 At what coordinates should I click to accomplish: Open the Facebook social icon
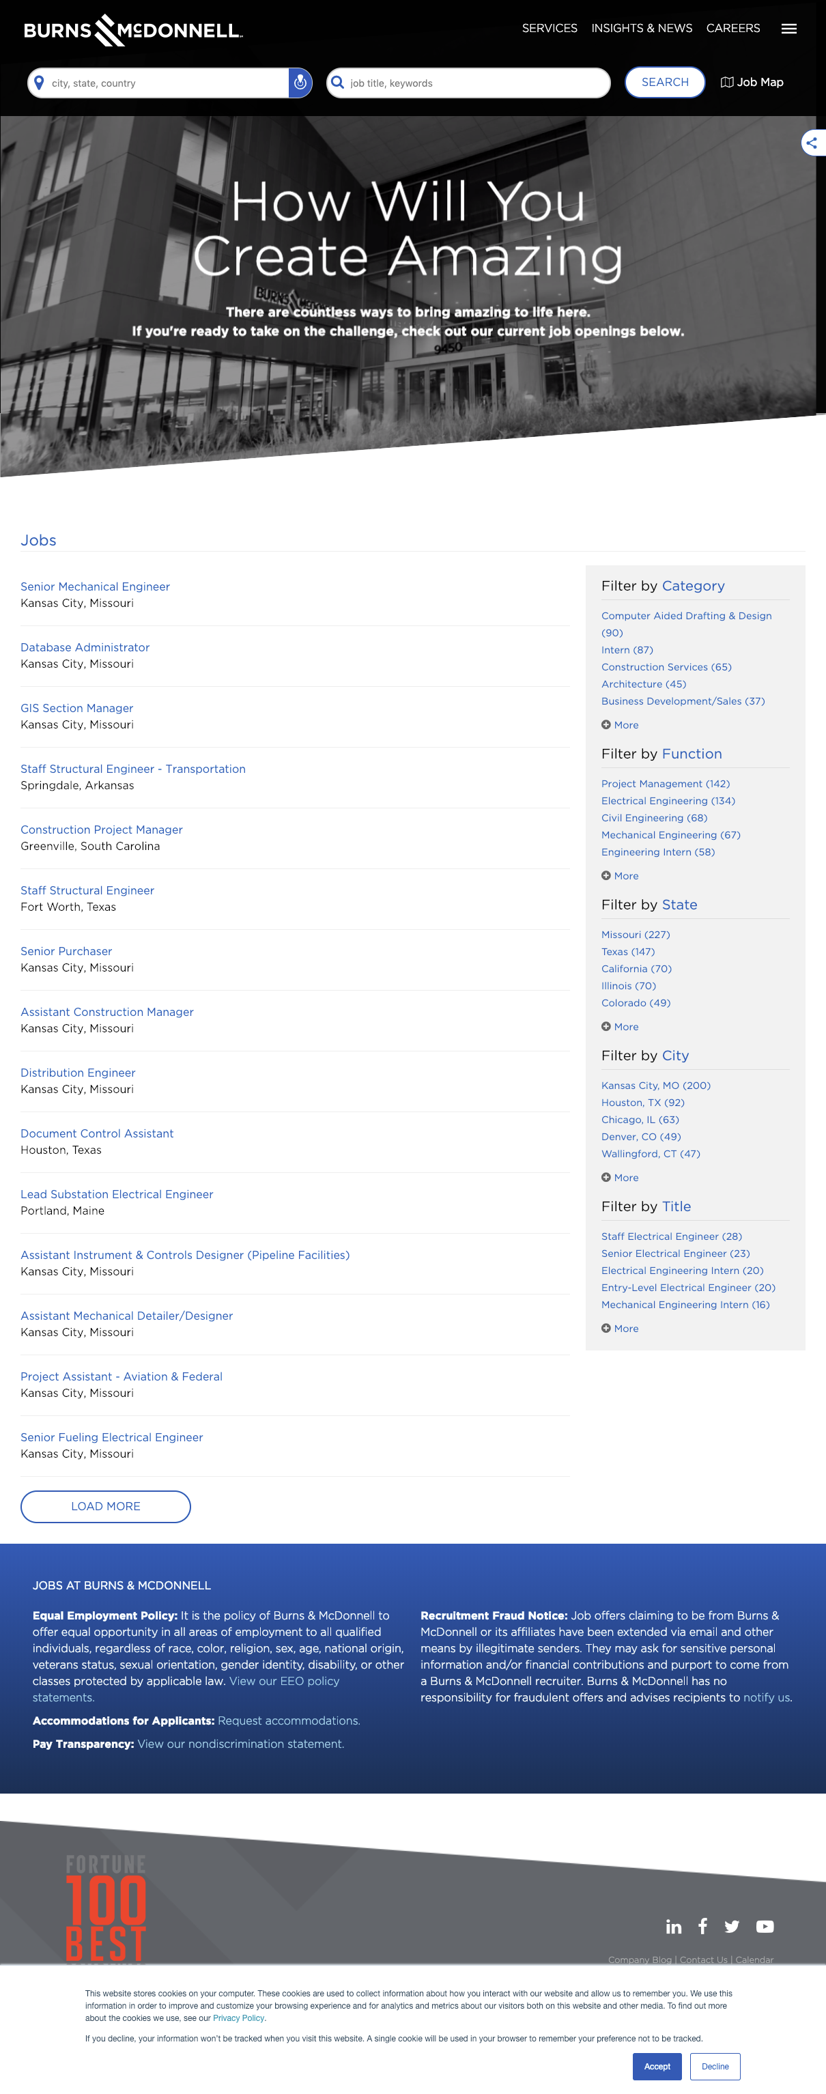(x=703, y=1926)
